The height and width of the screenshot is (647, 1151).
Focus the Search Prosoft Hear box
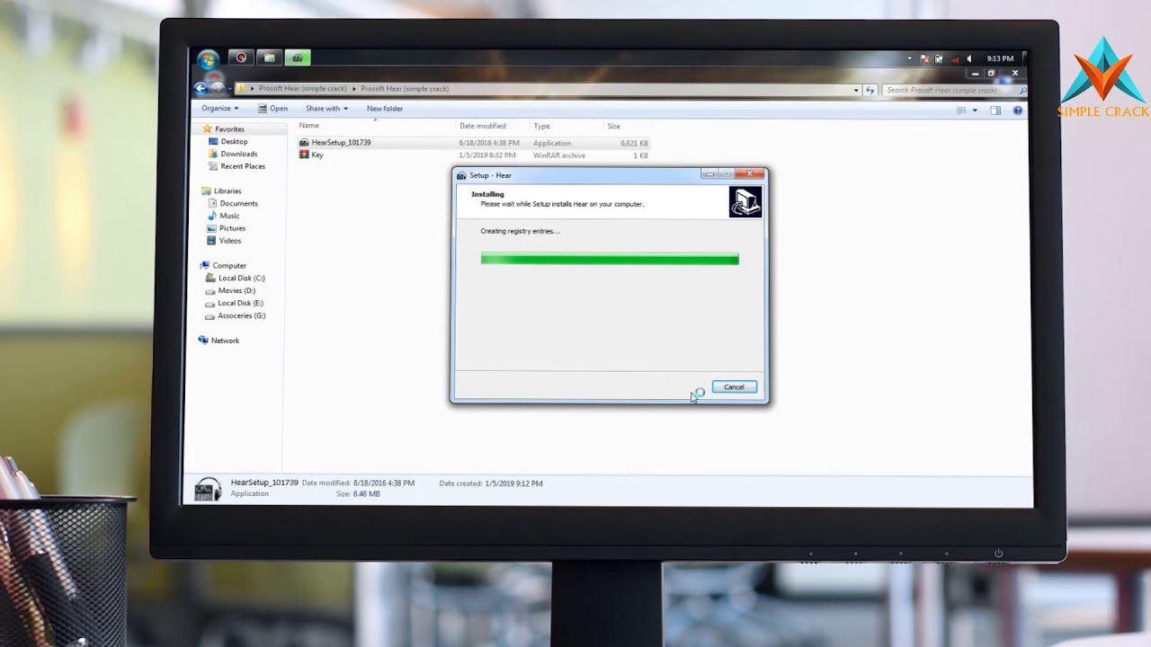pos(955,90)
